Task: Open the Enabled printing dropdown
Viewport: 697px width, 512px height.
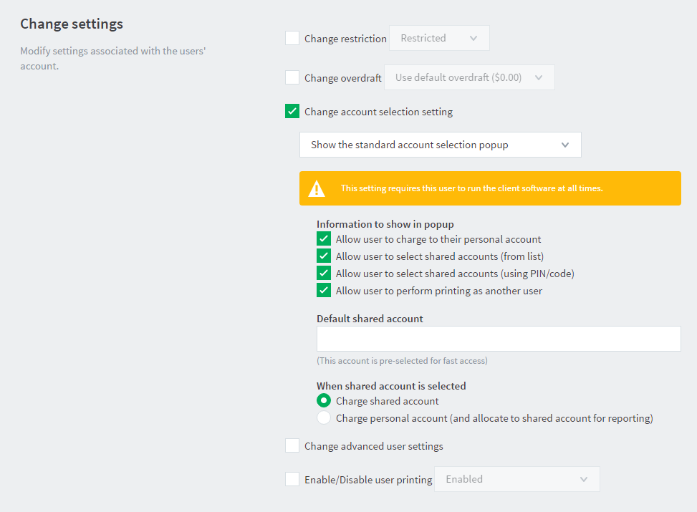Action: click(517, 479)
